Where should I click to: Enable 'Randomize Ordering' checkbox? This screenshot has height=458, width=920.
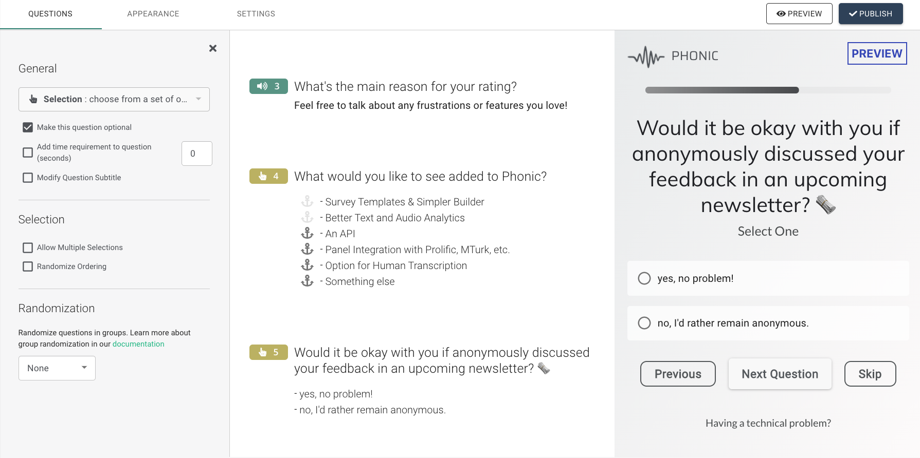[x=28, y=266]
